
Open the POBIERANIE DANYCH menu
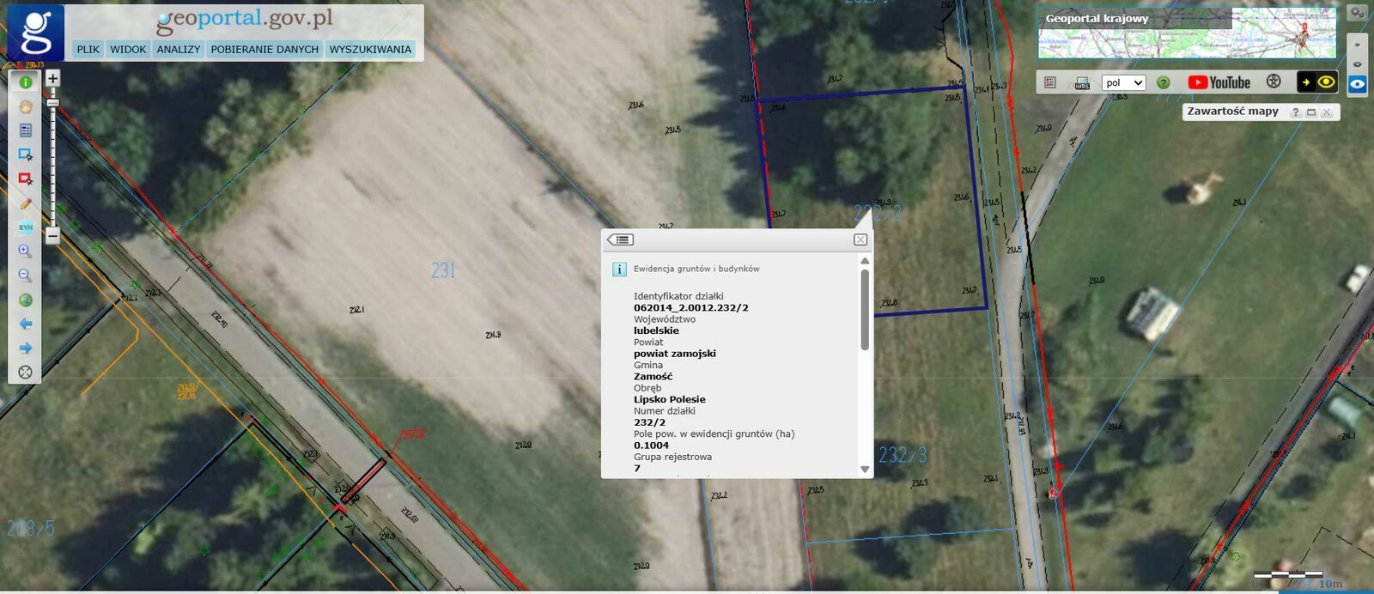tap(264, 50)
